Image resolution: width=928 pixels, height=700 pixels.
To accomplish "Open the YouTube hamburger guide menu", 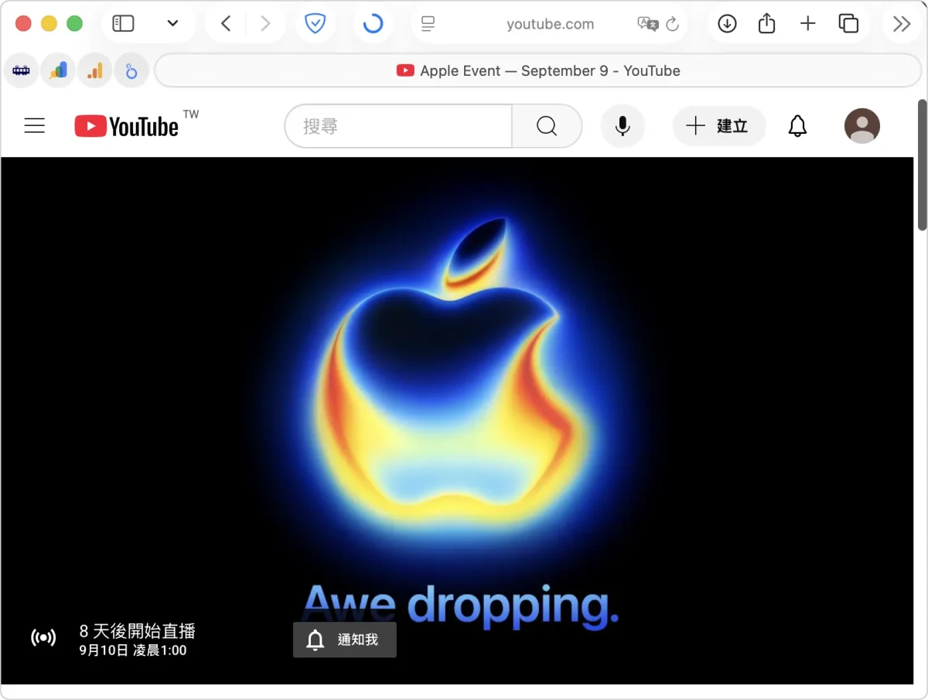I will [x=35, y=125].
